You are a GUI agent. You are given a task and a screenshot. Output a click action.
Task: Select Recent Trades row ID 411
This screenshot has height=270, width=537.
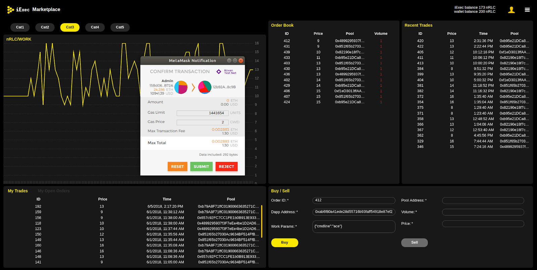[467, 58]
